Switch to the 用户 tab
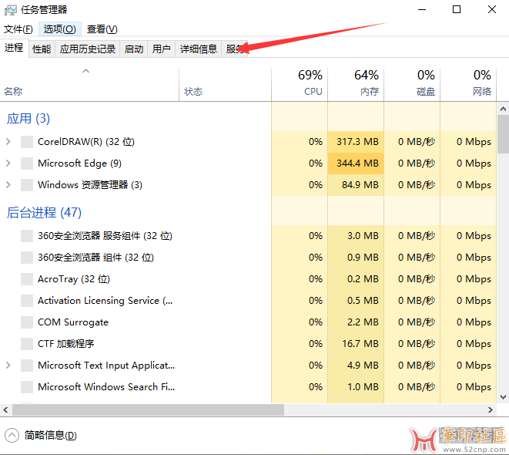 [162, 49]
